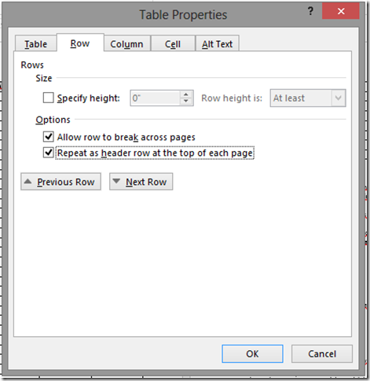Click the down triangle on Next Row

coord(116,181)
